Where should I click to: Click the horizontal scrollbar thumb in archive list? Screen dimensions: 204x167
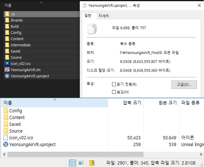[75, 154]
